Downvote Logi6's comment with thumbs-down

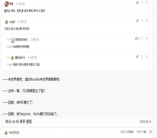coord(142,21)
